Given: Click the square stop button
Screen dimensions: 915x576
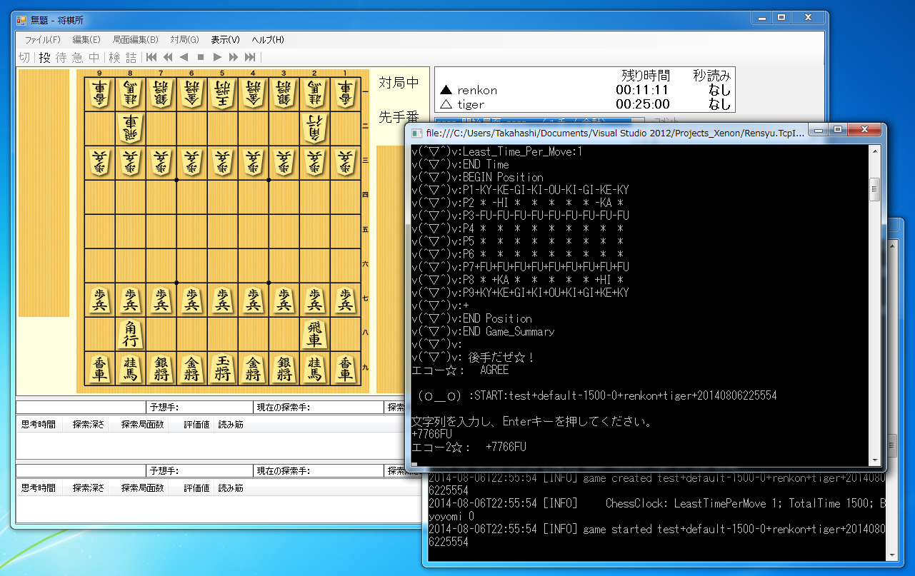Looking at the screenshot, I should (201, 57).
